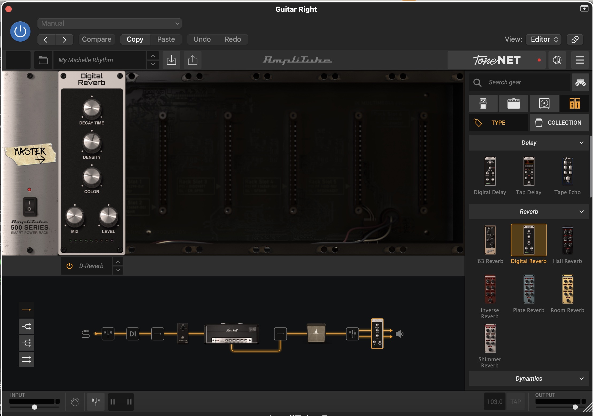Click the tuner block in signal chain
This screenshot has height=416, width=593.
(108, 334)
